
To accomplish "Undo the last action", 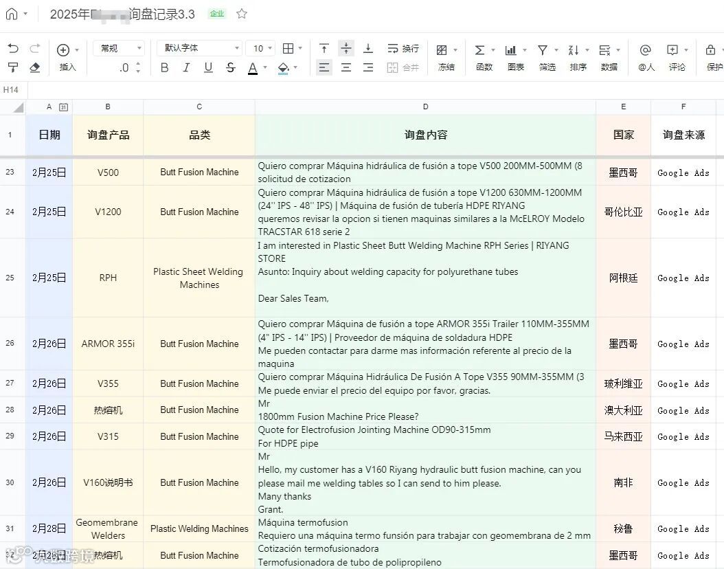I will [13, 48].
